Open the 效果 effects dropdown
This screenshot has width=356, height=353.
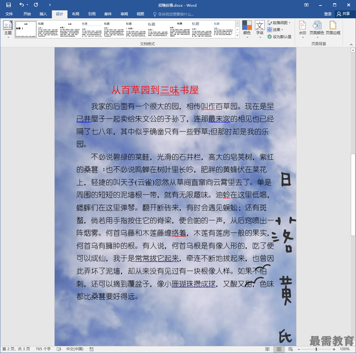pos(275,30)
